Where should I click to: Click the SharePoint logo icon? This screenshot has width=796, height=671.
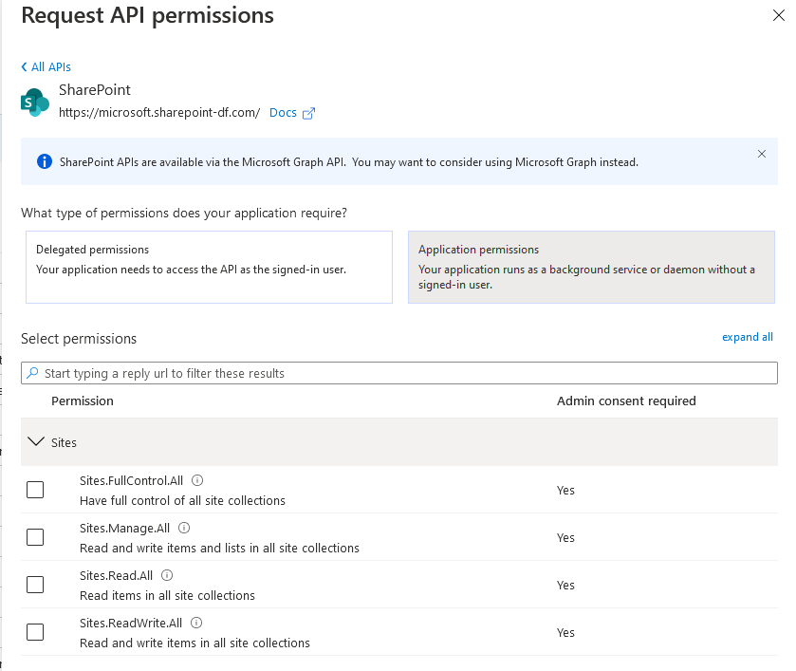click(34, 101)
